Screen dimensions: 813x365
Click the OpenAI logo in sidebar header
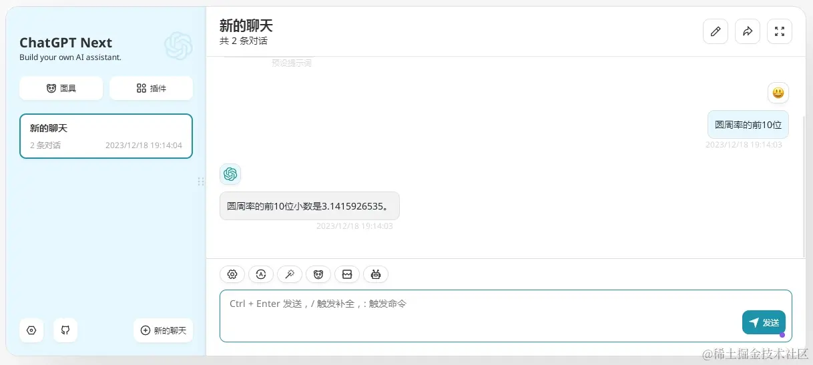pos(178,46)
